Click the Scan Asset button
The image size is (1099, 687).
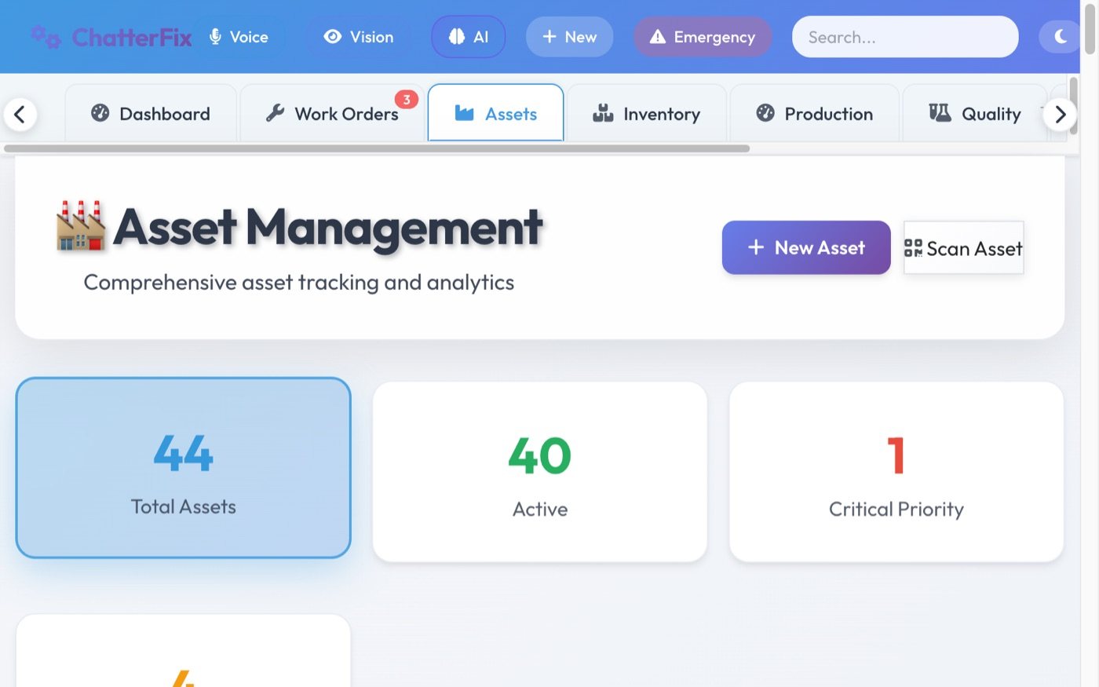point(964,248)
